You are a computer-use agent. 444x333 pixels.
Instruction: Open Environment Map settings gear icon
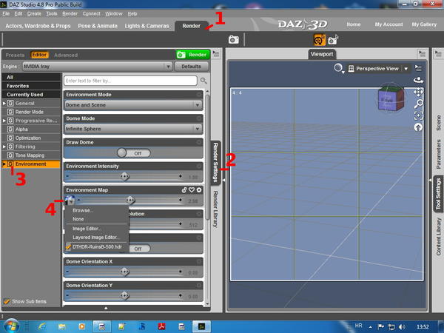pyautogui.click(x=199, y=189)
